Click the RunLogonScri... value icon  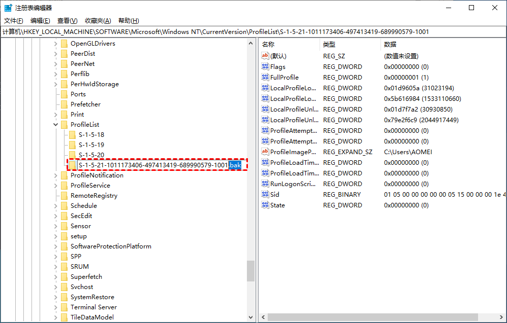tap(265, 184)
